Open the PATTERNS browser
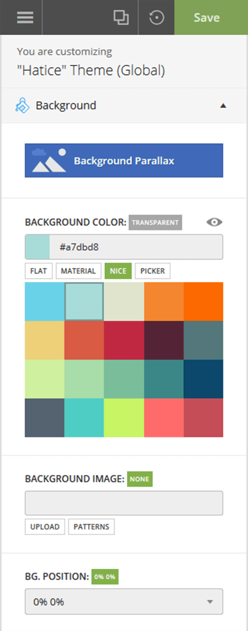Screen dimensions: 248x631 tap(91, 527)
